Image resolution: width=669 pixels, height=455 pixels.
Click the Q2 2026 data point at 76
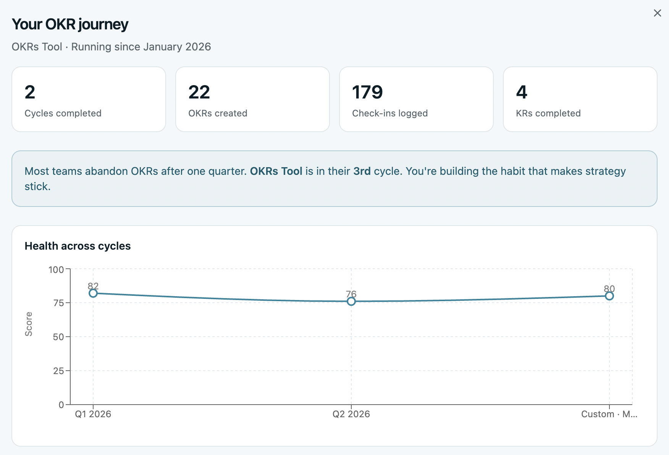coord(351,301)
